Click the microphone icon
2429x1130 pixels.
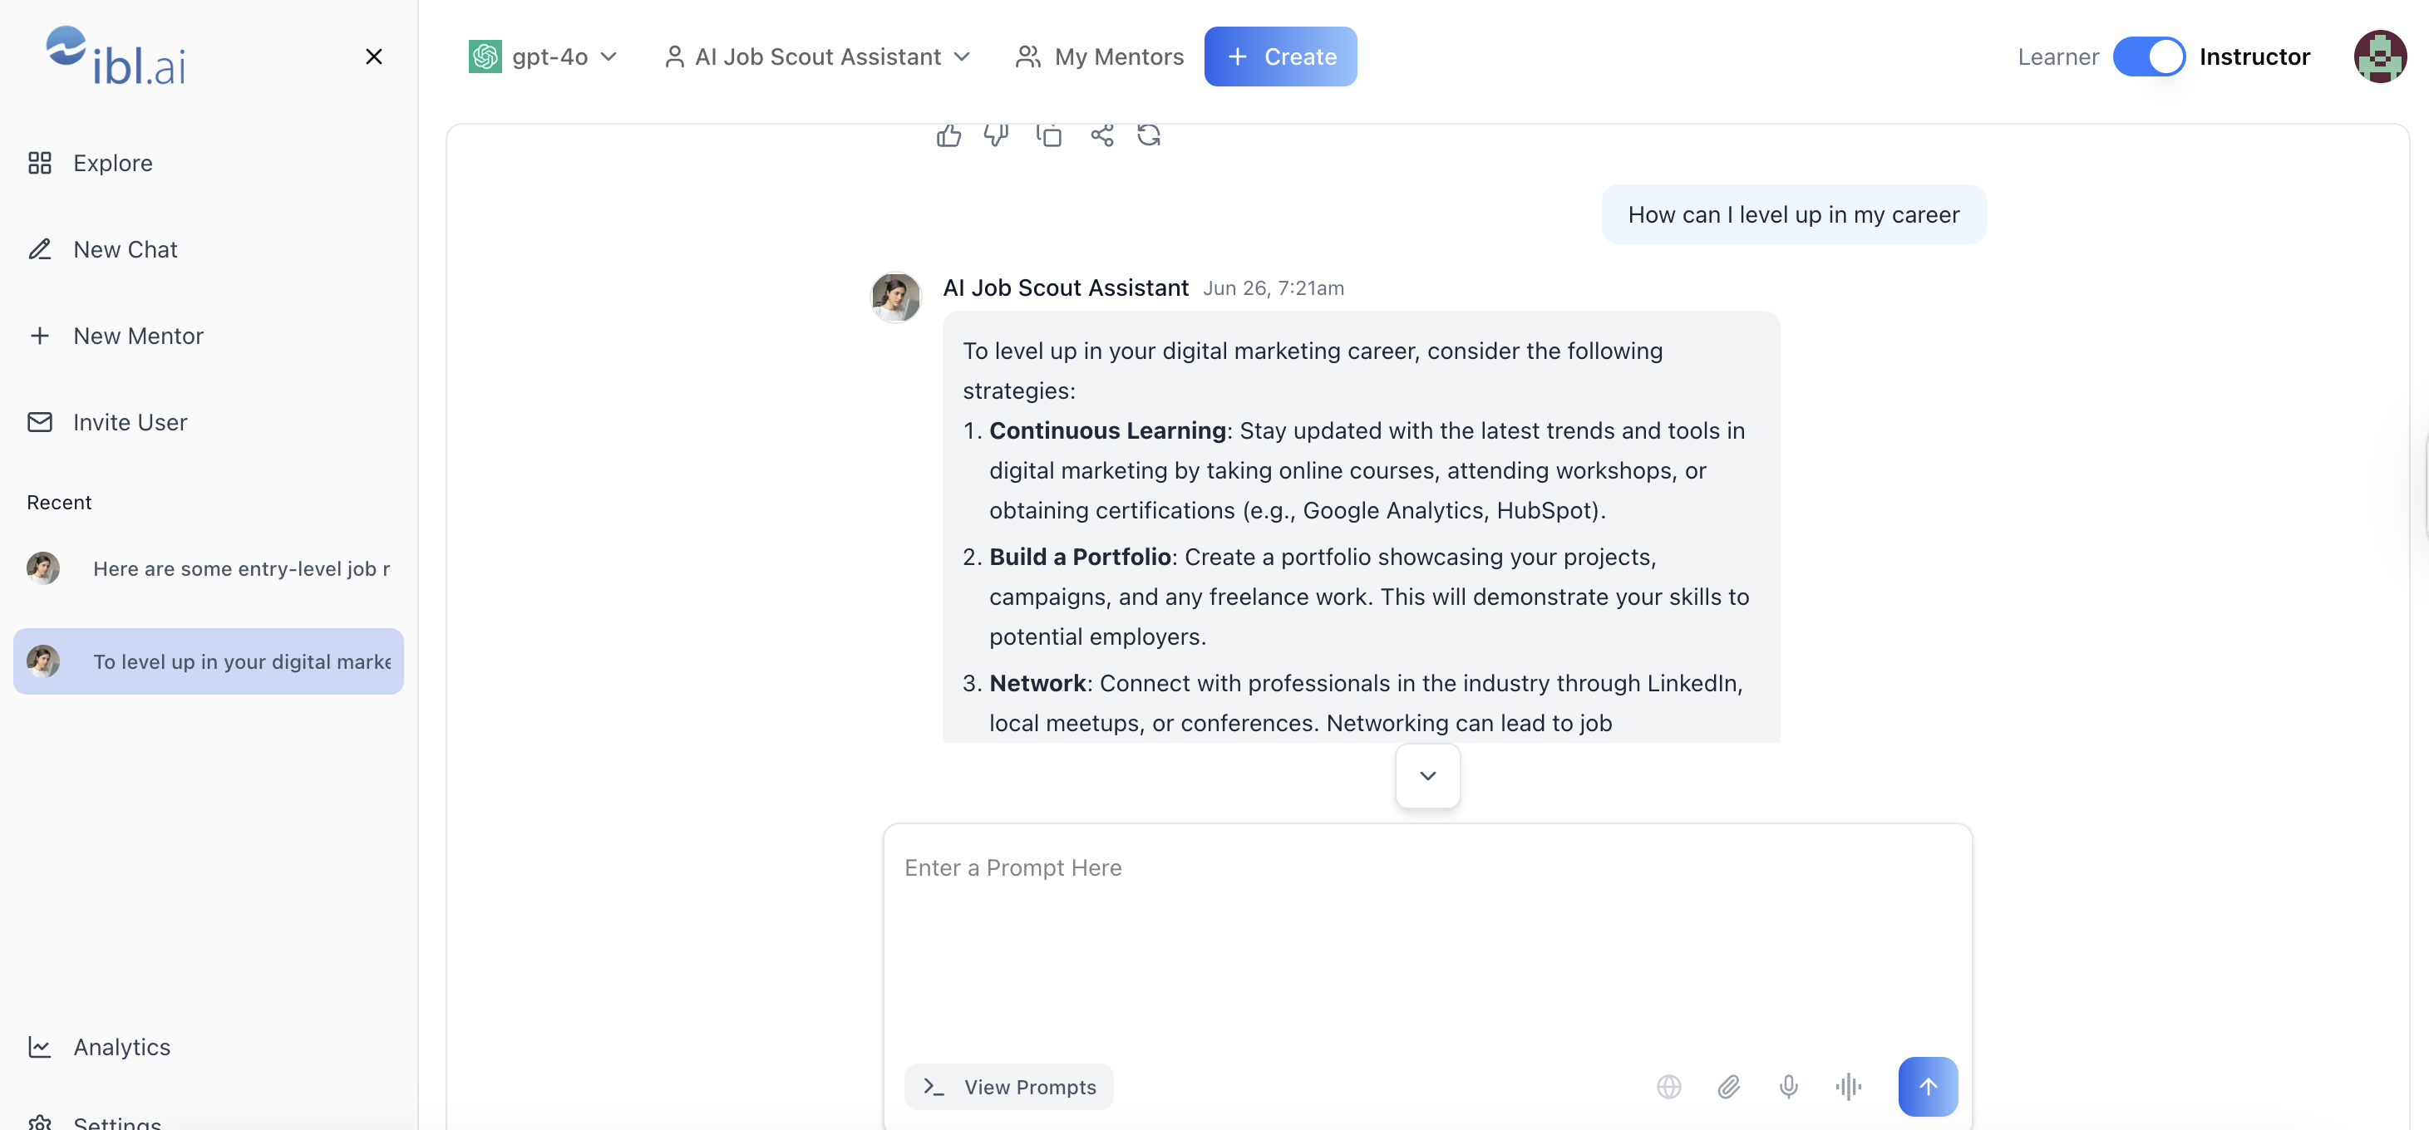(1789, 1087)
